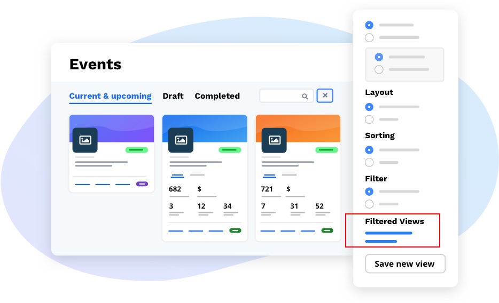Click image icon on the orange event card

(x=274, y=140)
